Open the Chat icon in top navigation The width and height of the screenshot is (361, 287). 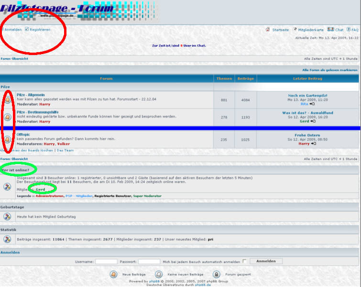[x=330, y=30]
